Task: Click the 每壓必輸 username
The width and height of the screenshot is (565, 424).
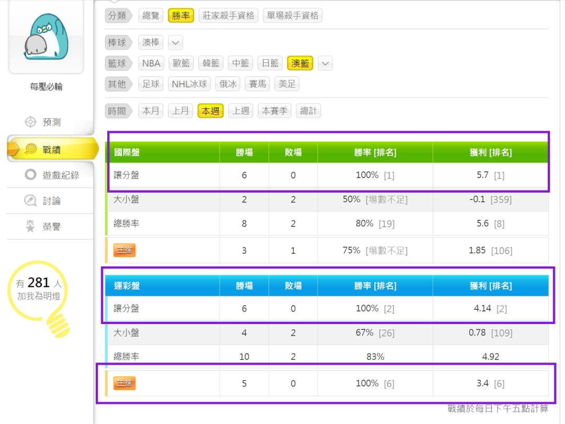Action: 46,86
